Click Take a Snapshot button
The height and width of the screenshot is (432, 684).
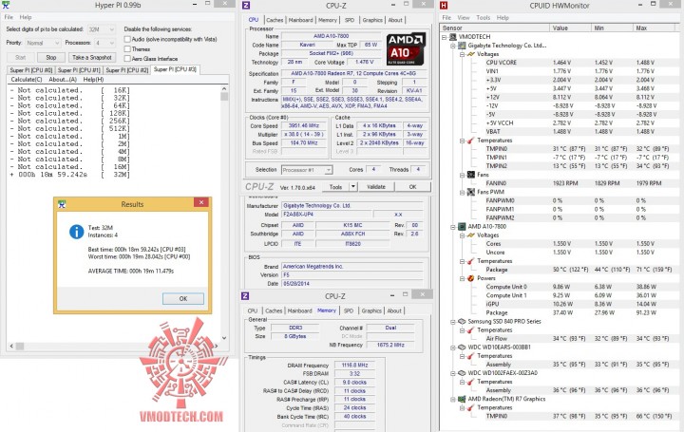pyautogui.click(x=92, y=57)
